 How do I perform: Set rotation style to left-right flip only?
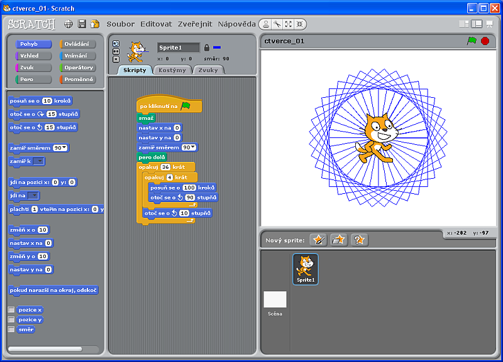[116, 51]
